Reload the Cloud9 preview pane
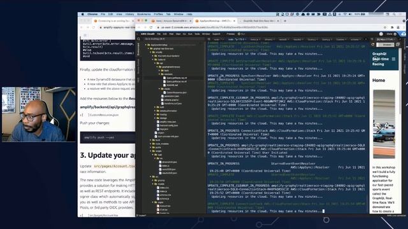Image resolution: width=408 pixels, height=229 pixels. coord(372,45)
